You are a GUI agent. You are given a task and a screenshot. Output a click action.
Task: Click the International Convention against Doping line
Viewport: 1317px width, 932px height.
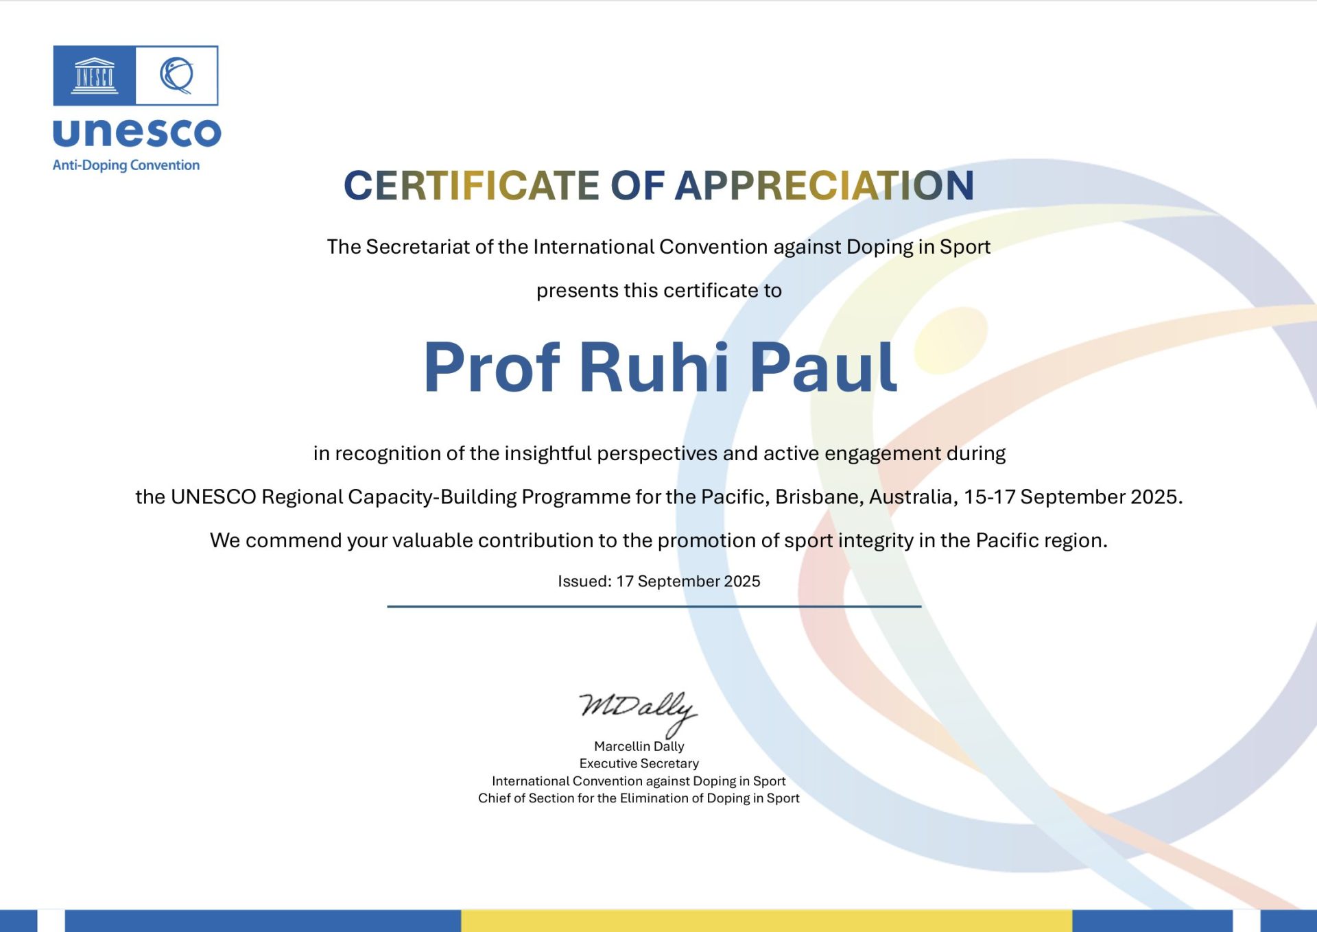pyautogui.click(x=637, y=781)
